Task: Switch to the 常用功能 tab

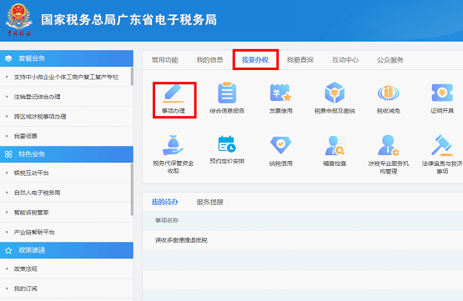Action: (x=165, y=60)
